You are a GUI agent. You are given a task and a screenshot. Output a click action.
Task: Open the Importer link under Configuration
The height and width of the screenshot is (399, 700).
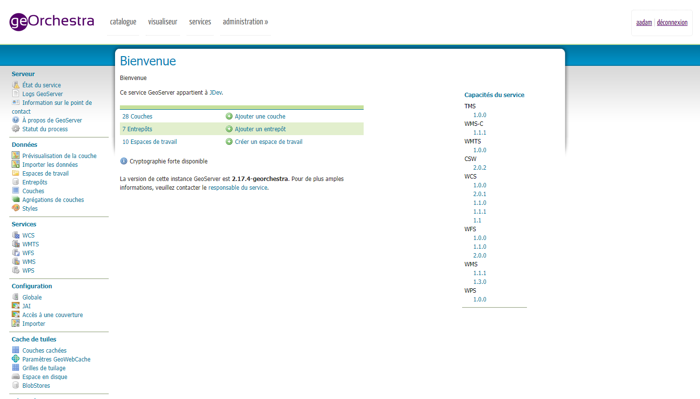click(34, 324)
